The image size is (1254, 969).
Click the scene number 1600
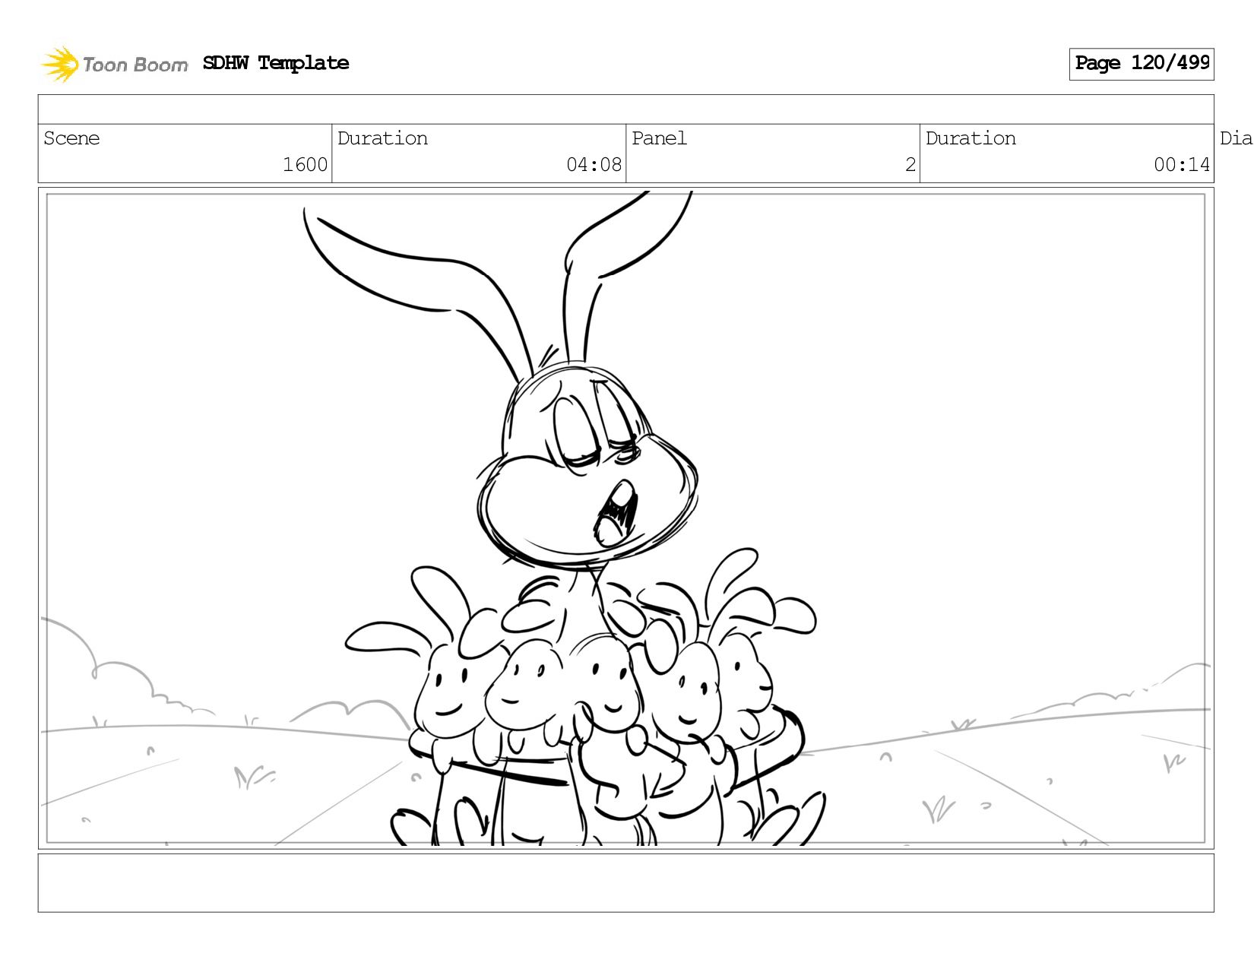point(305,165)
